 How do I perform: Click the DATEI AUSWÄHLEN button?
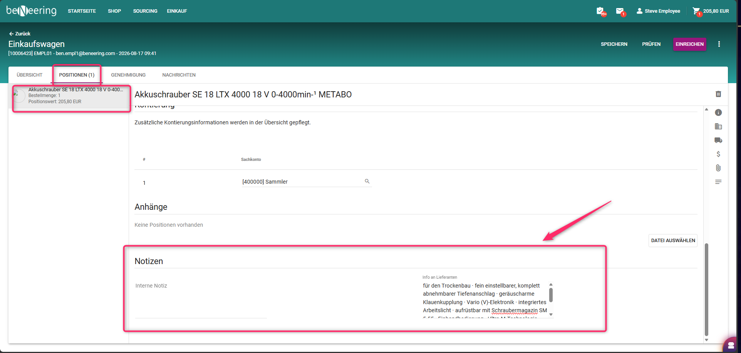coord(673,241)
